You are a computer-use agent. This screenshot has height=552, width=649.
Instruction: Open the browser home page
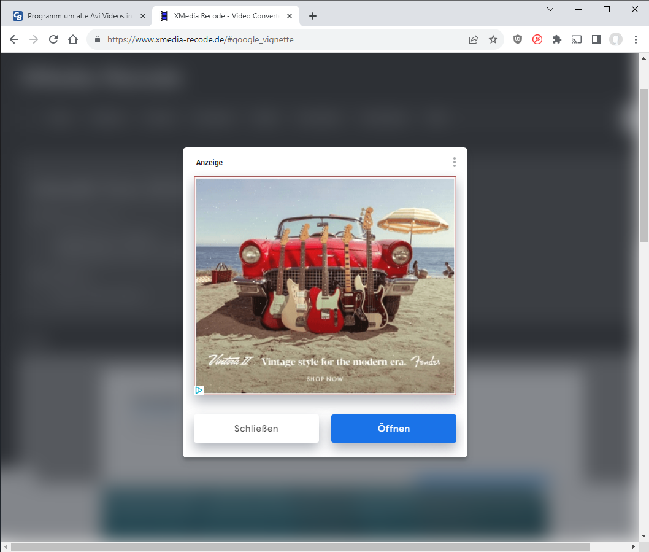click(73, 39)
